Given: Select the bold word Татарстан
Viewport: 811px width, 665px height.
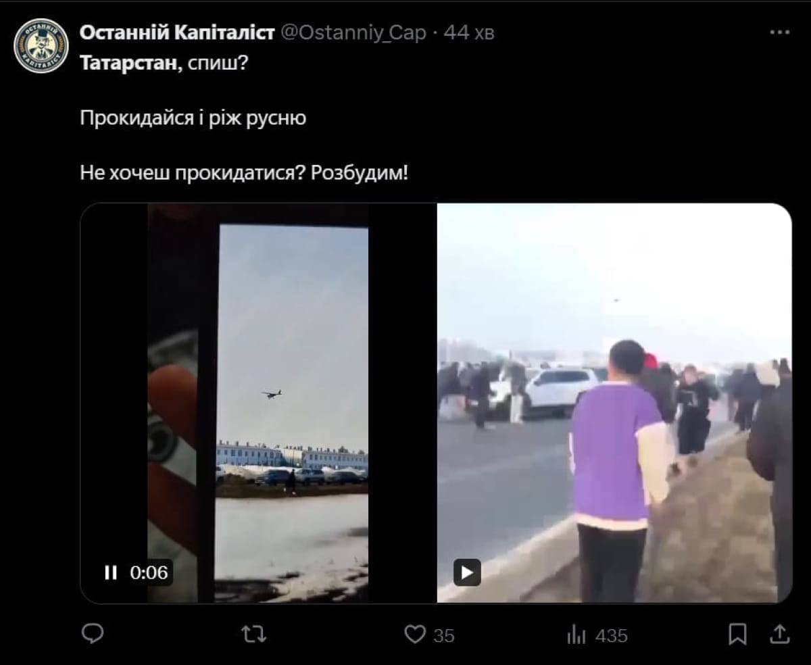Looking at the screenshot, I should (130, 63).
